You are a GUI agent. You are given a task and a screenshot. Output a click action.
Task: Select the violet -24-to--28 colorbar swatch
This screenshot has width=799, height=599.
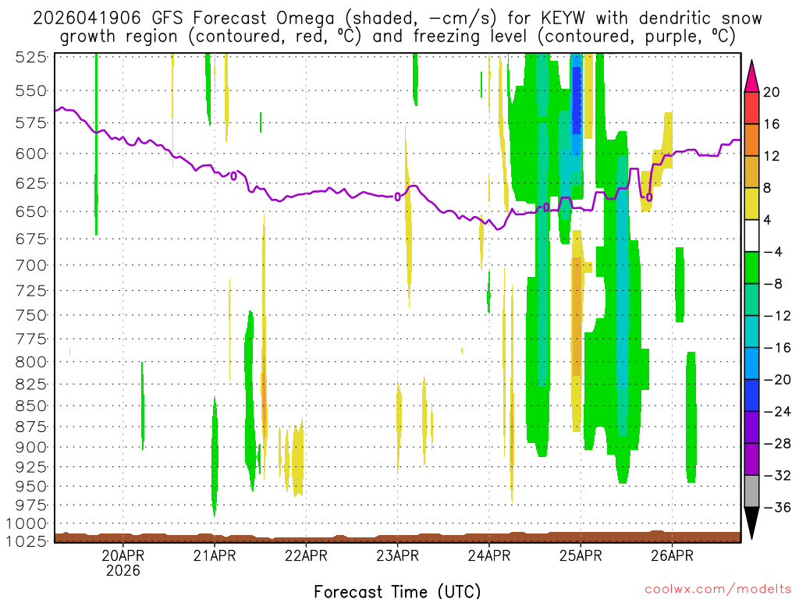[x=751, y=427]
